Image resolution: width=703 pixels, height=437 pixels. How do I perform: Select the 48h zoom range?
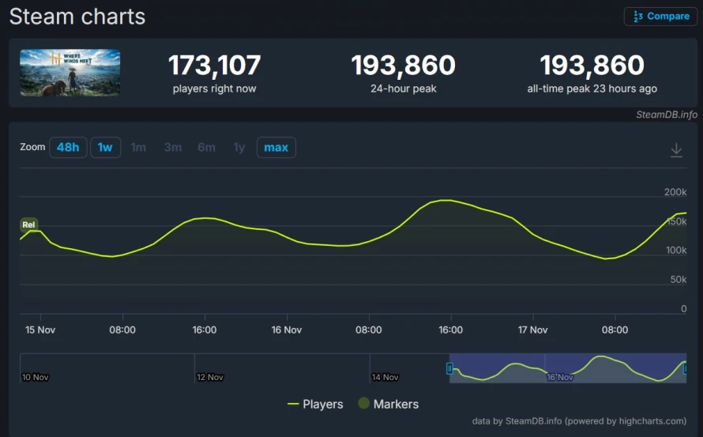(68, 148)
